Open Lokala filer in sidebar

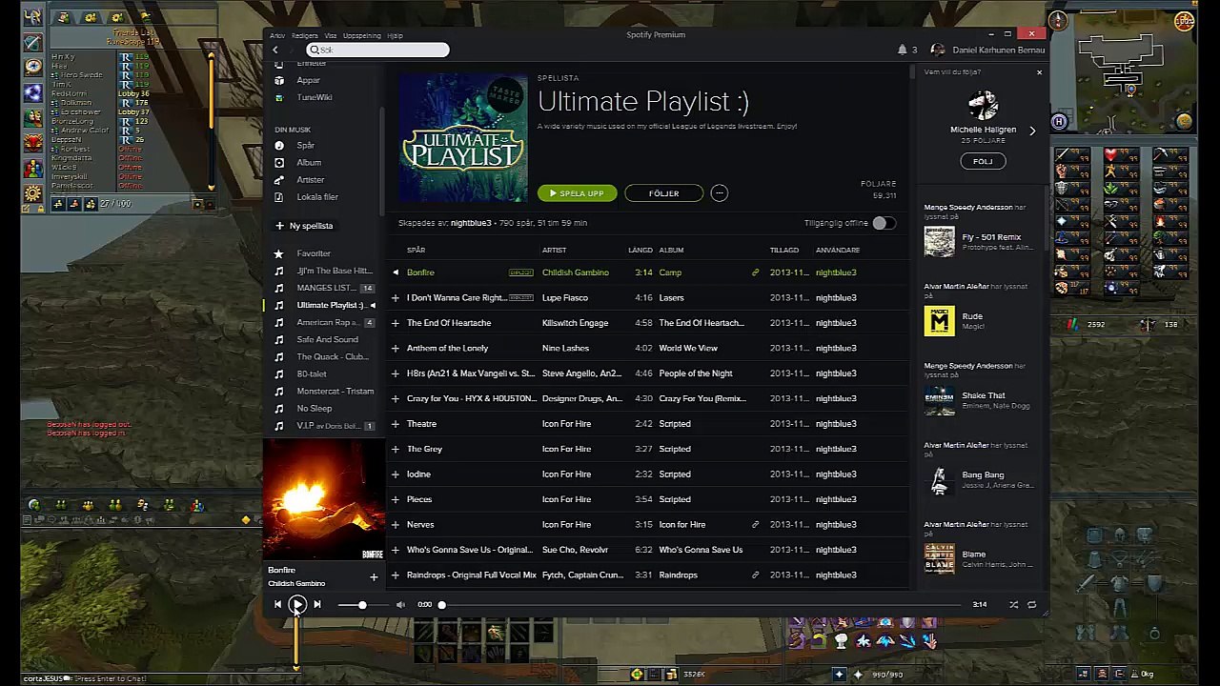pos(317,197)
